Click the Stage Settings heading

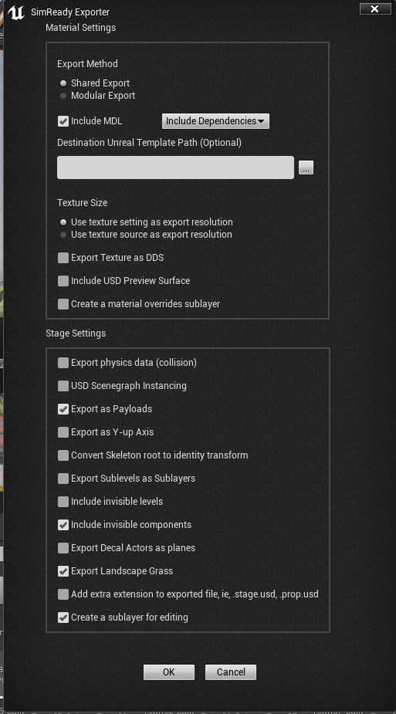pos(76,333)
